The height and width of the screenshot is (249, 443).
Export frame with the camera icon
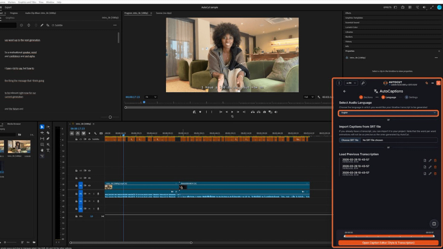click(x=264, y=112)
